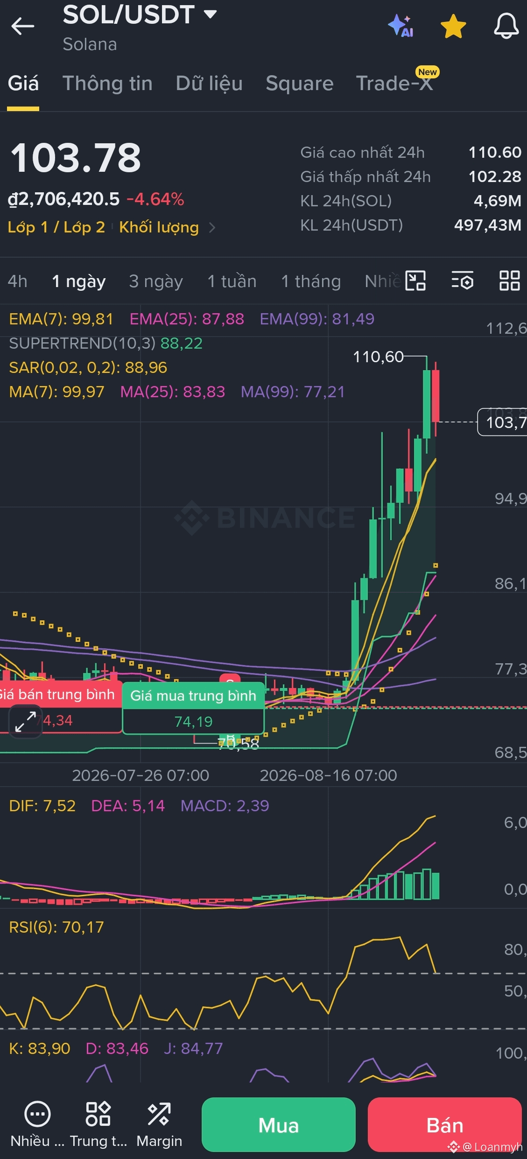Tap the MA(7): 99,97 label

tap(56, 392)
